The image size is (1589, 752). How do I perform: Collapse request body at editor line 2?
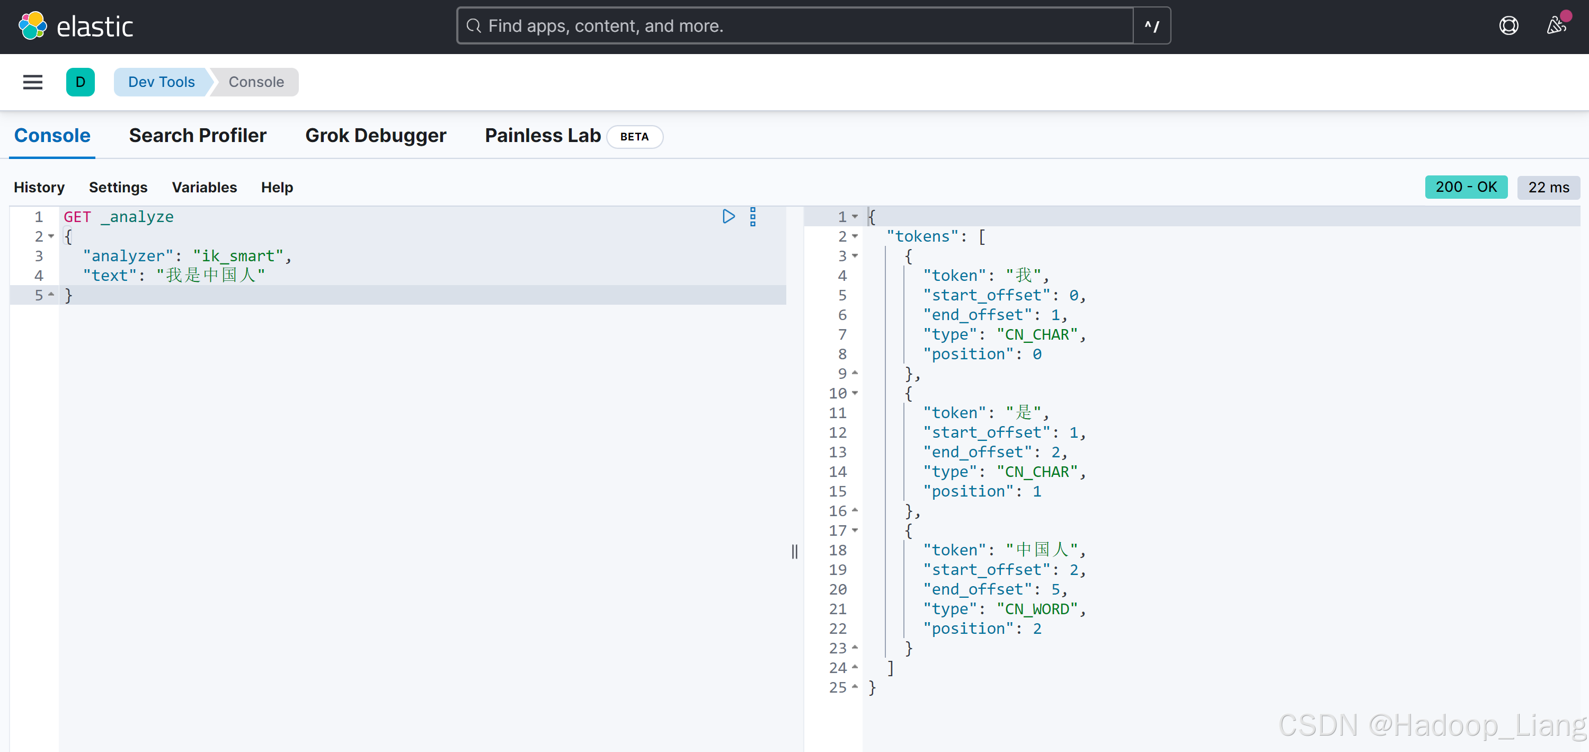pos(51,236)
